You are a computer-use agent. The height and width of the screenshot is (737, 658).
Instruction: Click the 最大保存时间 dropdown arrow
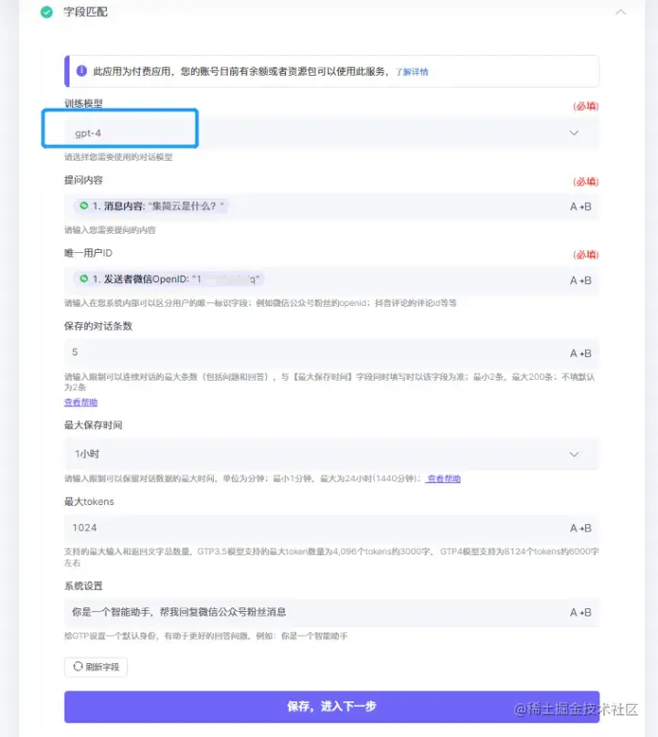[x=574, y=455]
